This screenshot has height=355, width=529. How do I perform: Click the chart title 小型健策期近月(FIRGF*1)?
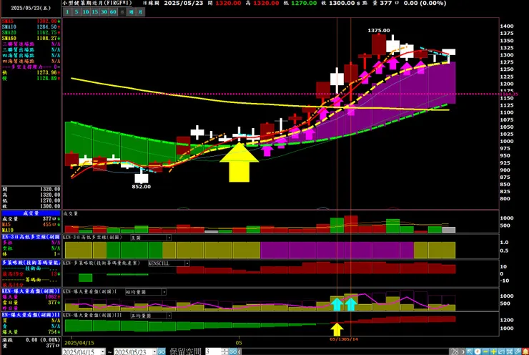point(97,3)
